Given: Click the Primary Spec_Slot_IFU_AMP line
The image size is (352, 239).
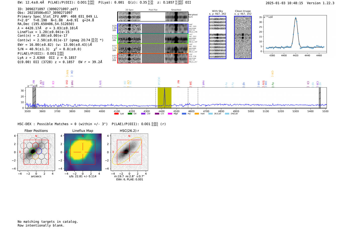Looking at the screenshot, I should [x=58, y=17].
